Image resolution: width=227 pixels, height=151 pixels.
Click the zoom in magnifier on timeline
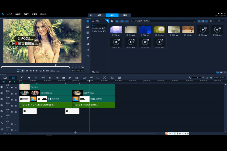click(203, 78)
